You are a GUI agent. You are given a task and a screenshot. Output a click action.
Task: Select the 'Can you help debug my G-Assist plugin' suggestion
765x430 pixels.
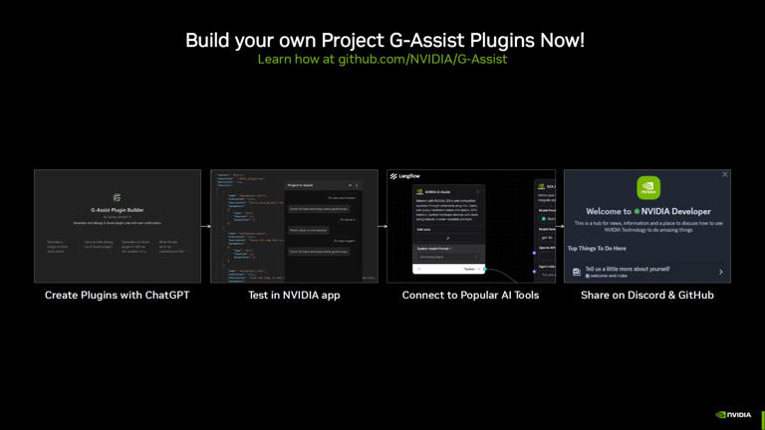[97, 247]
